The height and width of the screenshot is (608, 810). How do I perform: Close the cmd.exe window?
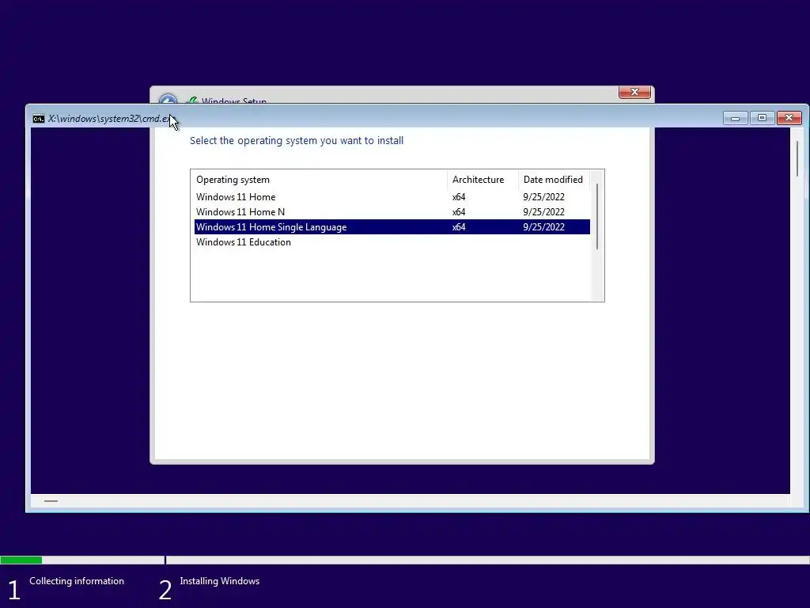[789, 118]
